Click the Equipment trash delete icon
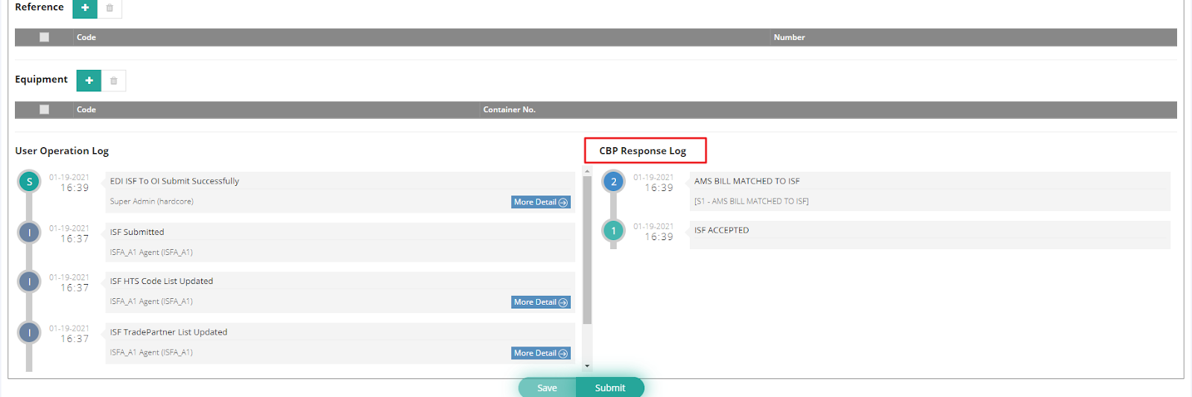The image size is (1192, 397). (113, 80)
